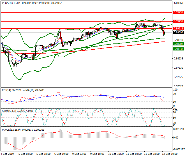185x157 pixels.
Task: Select the 0.98707 green price level label
Action: (178, 44)
